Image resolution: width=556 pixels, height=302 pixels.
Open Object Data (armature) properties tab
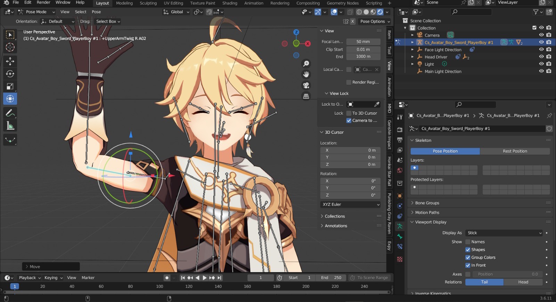click(x=400, y=226)
